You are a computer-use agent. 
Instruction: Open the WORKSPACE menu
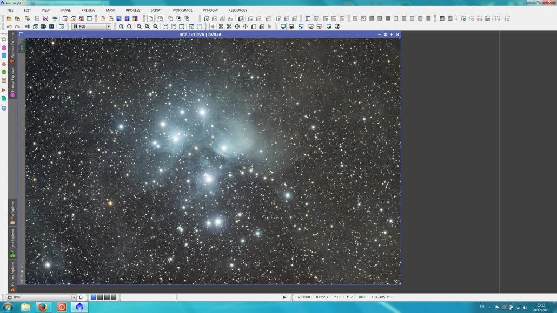click(182, 10)
